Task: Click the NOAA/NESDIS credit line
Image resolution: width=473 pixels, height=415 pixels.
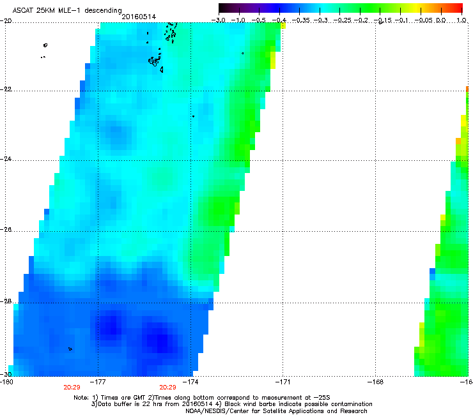Action: pos(276,411)
